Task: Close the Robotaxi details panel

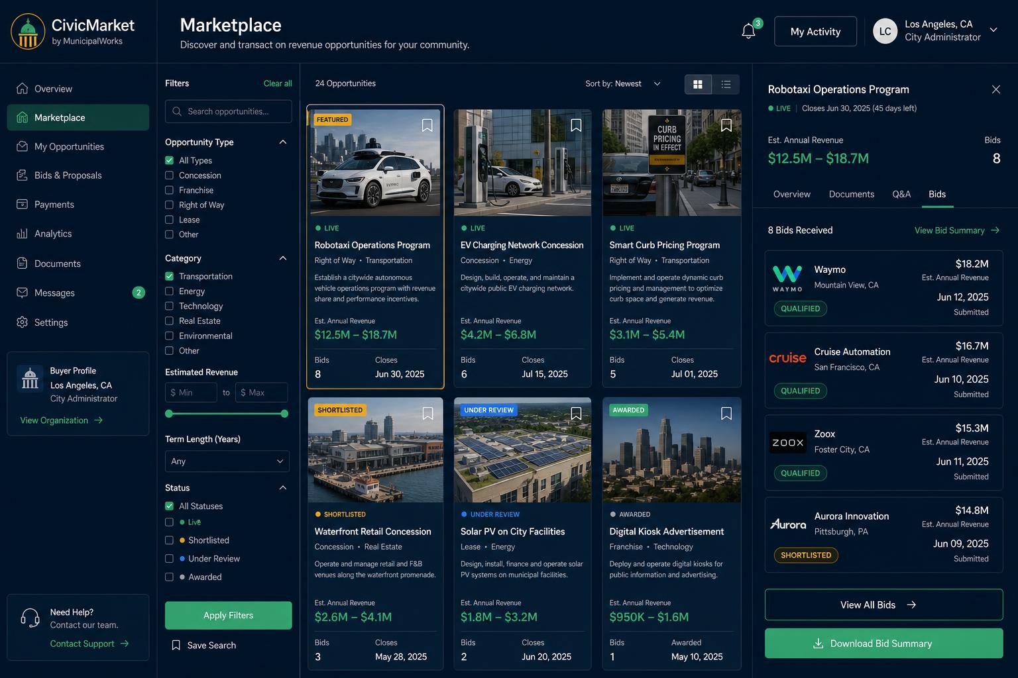Action: pos(995,89)
